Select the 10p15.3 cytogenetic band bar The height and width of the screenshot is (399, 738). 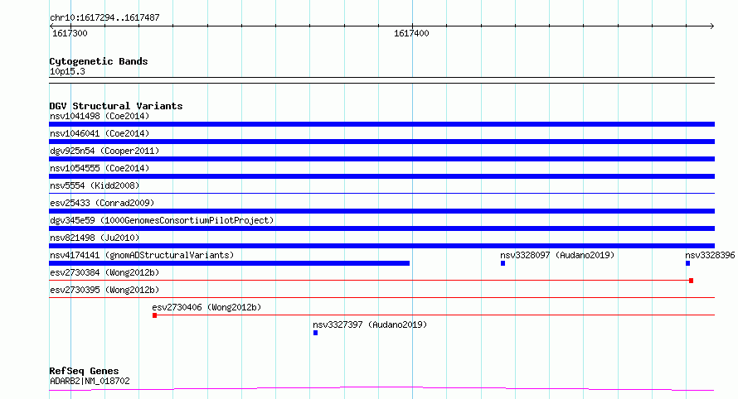coord(381,80)
